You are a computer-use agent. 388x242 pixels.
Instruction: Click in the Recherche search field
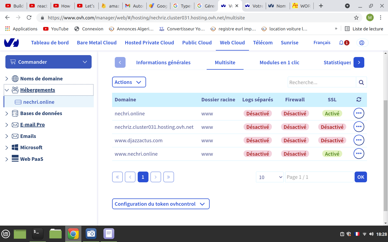322,82
